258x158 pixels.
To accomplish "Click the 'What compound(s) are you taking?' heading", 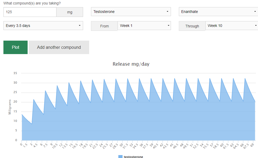I will [32, 3].
